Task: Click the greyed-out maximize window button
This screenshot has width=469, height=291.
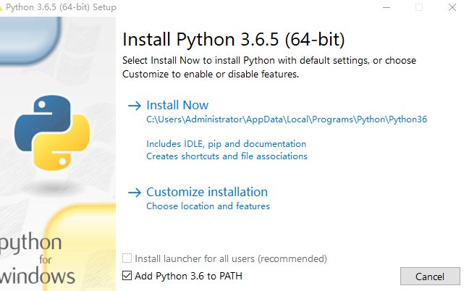Action: 418,7
